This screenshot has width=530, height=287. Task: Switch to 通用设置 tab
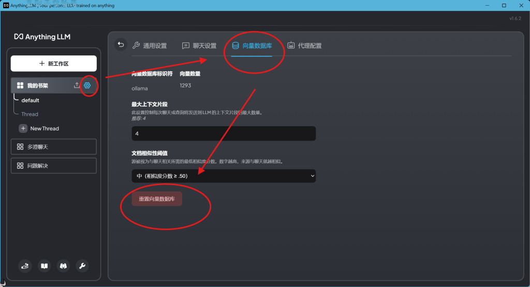(x=150, y=46)
